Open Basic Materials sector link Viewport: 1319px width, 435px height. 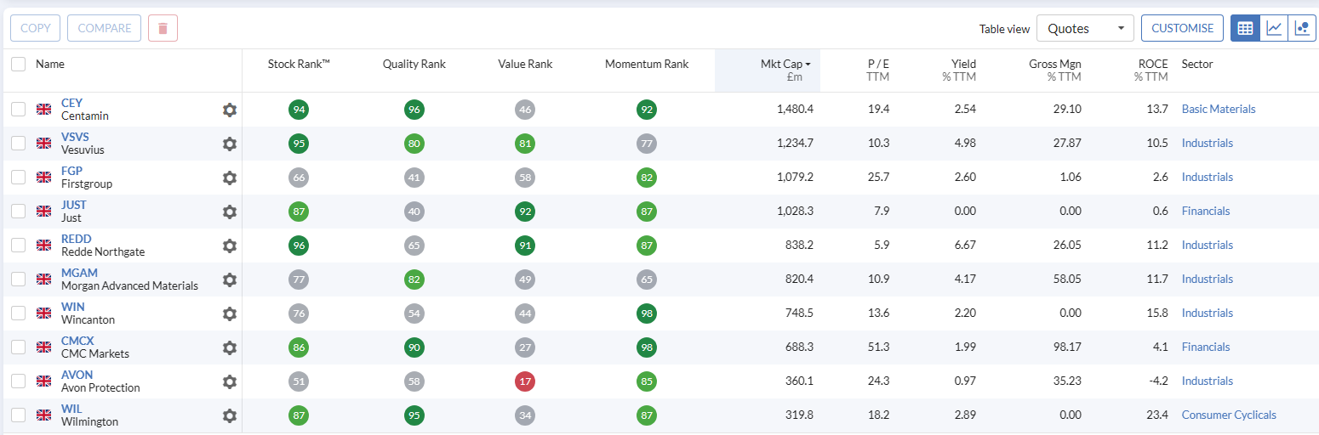pyautogui.click(x=1219, y=109)
